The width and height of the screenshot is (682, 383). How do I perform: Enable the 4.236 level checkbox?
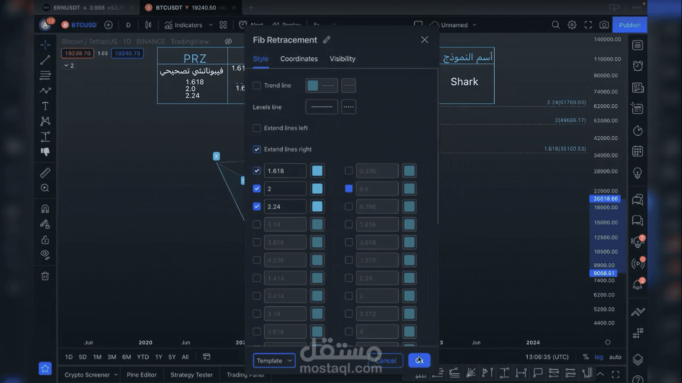pyautogui.click(x=257, y=260)
